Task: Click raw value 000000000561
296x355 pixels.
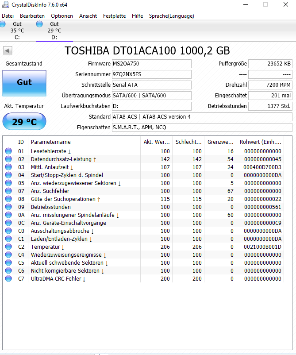Action: [x=263, y=207]
